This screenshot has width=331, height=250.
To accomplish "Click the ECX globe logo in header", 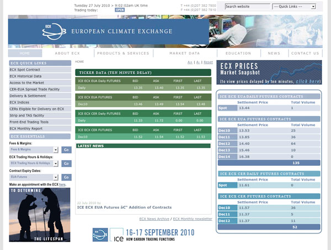I will (x=54, y=31).
